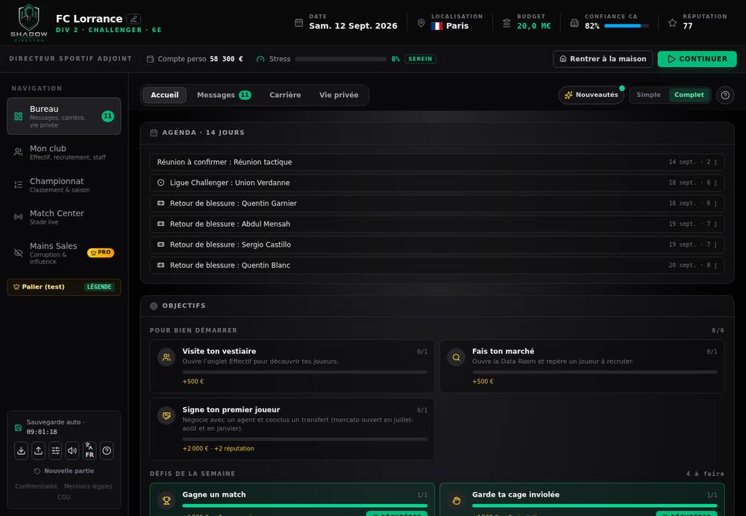Click the upload save file icon
746x516 pixels.
click(39, 451)
